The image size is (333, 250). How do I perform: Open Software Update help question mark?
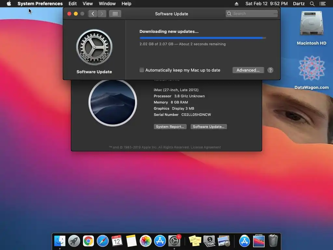click(x=270, y=70)
